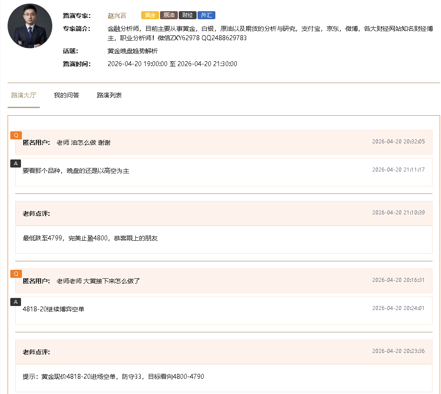
Task: Open the 我的问答 tab
Action: point(67,95)
